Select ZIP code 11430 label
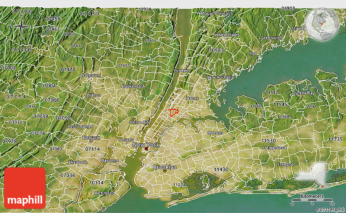346x213 pixels. [x=221, y=169]
